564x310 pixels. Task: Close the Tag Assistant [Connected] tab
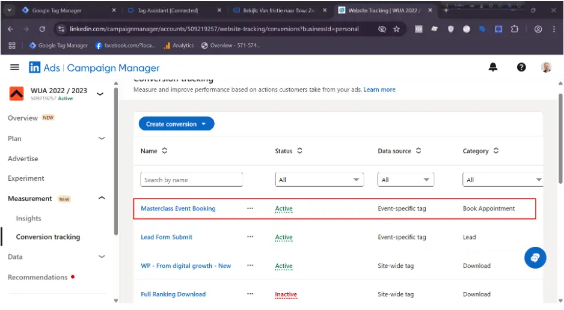point(219,10)
